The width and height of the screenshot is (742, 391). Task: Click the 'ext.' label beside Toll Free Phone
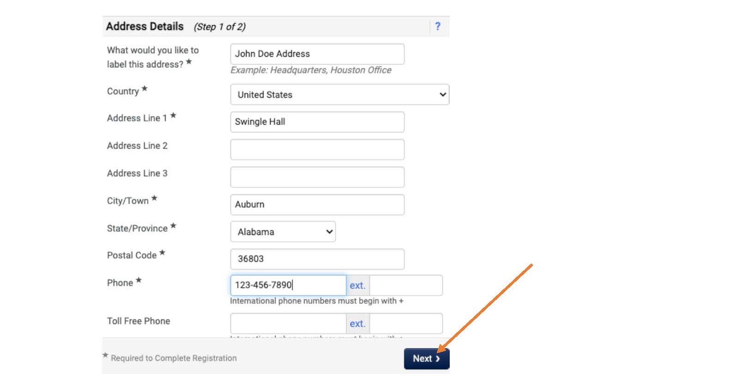pyautogui.click(x=357, y=324)
